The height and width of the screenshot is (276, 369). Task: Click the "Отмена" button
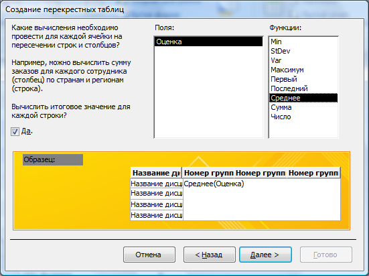(x=149, y=255)
